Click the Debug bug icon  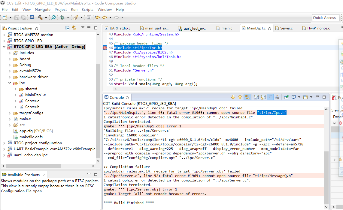[x=62, y=17]
